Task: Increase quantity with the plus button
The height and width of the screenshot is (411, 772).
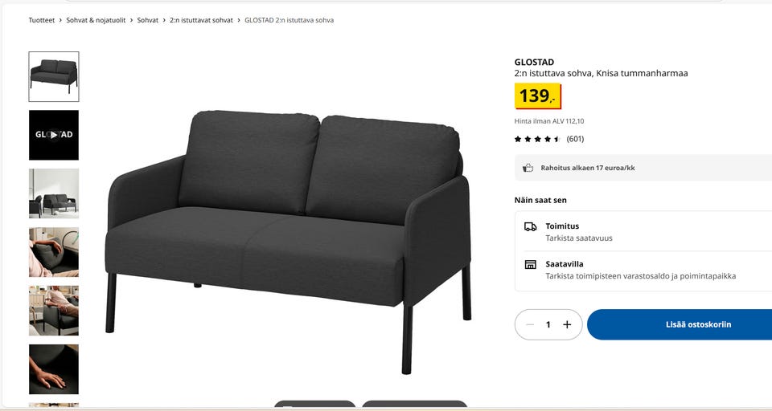Action: 567,324
